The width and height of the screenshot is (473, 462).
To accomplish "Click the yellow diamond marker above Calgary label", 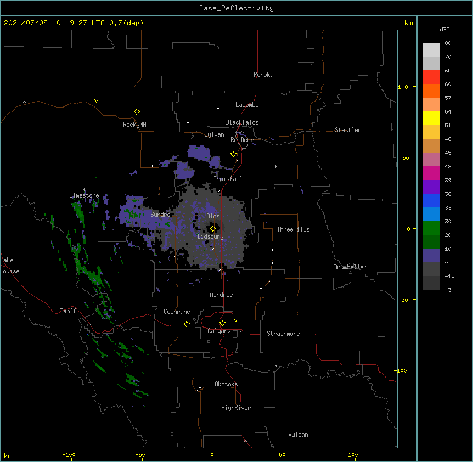I will (222, 323).
